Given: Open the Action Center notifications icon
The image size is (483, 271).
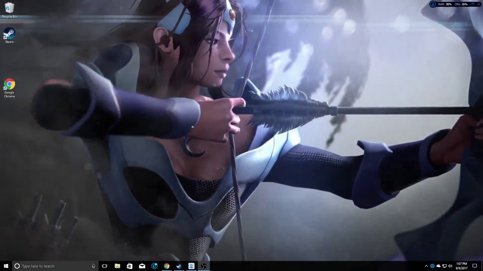Looking at the screenshot, I should click(x=475, y=266).
